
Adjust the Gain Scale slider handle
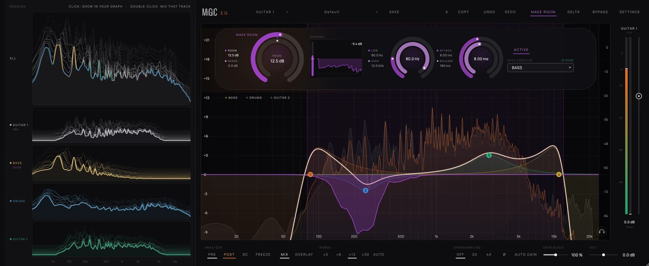point(555,255)
